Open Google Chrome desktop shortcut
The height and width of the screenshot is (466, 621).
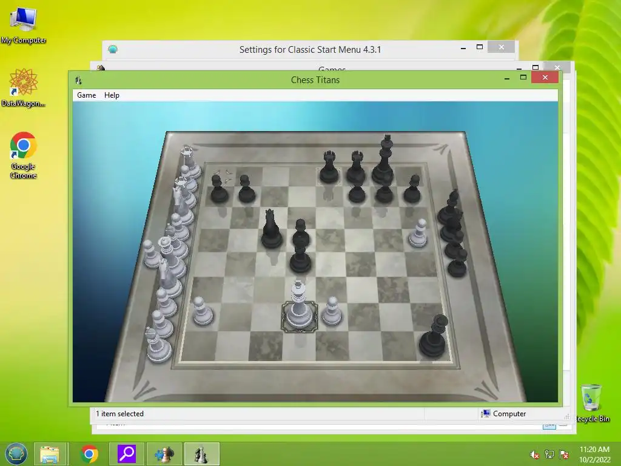point(24,155)
